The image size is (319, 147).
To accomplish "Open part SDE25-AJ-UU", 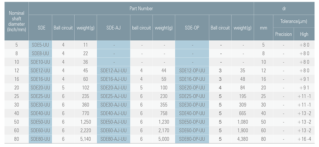I will pyautogui.click(x=113, y=96).
